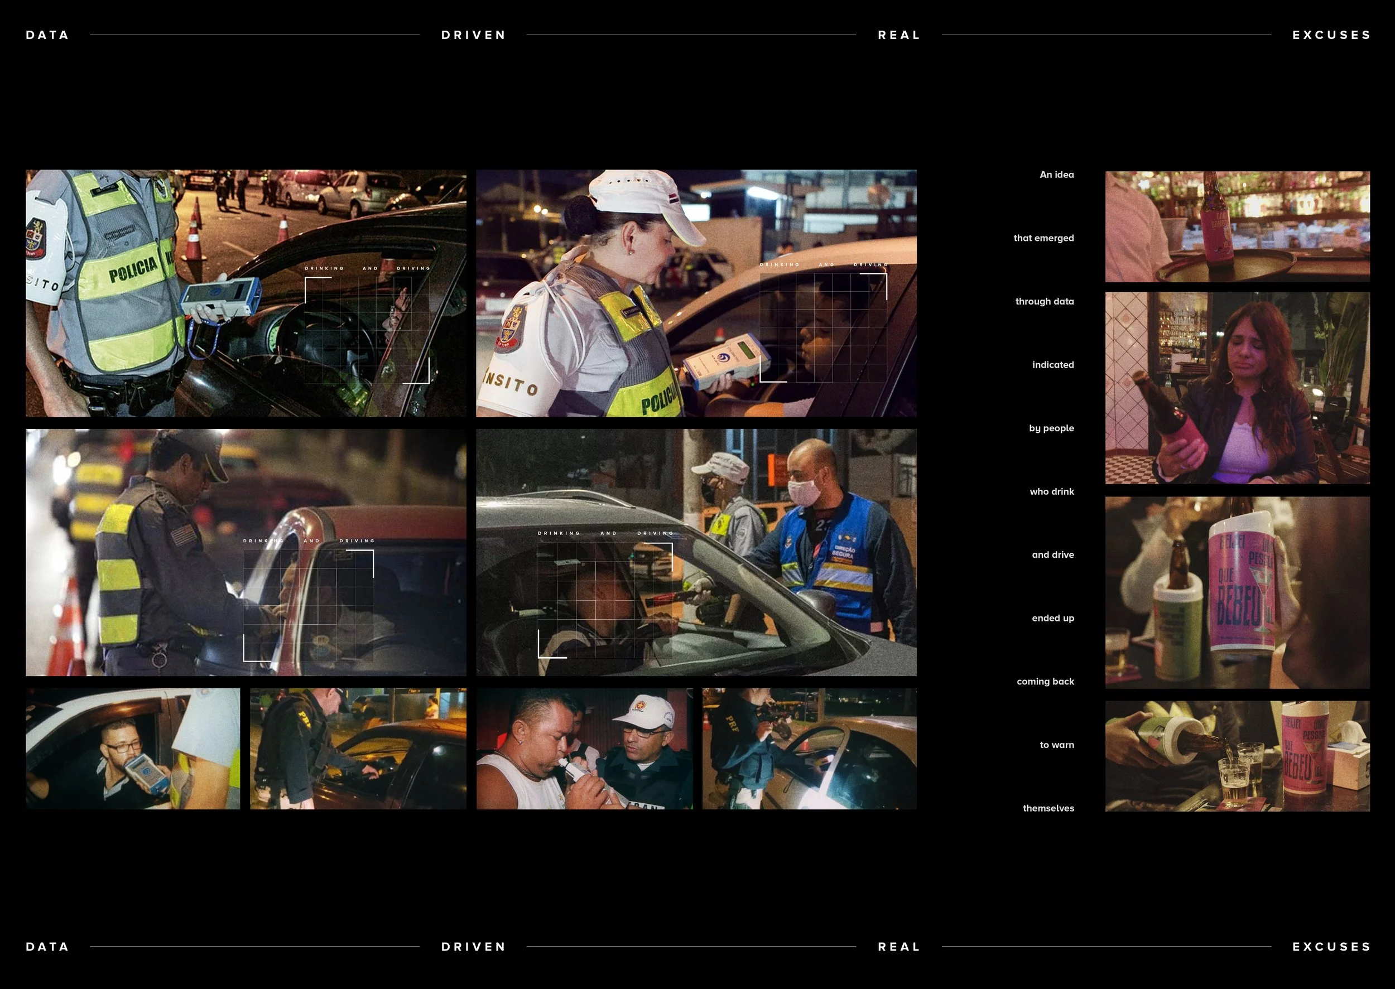
Task: Click the bottom 'DRIVEN' footer word
Action: tap(473, 947)
